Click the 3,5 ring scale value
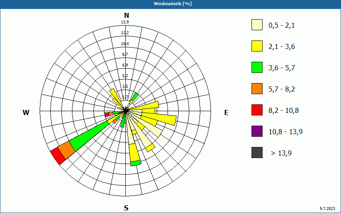Viewport: 341px width, 213px height. coord(125,86)
